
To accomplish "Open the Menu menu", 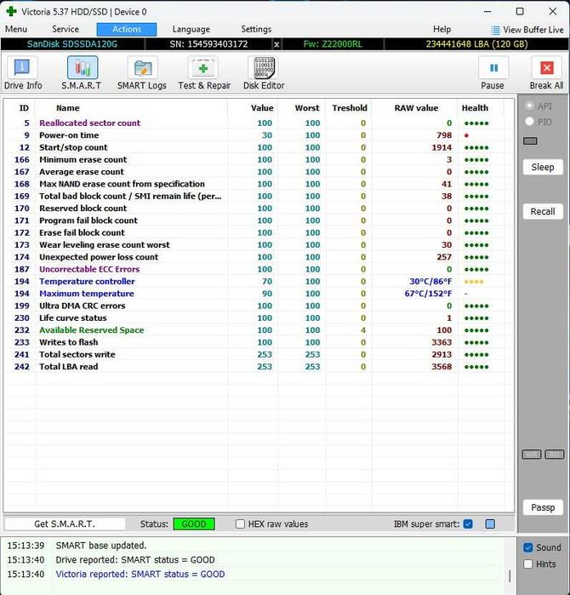I will [x=16, y=29].
